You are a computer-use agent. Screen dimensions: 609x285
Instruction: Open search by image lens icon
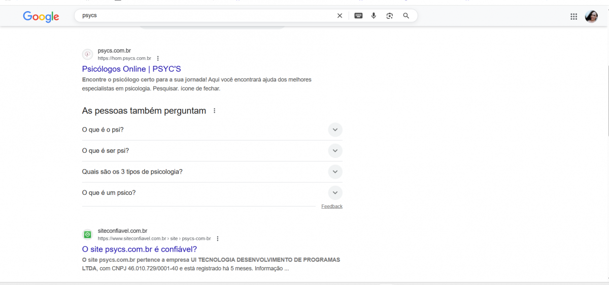[389, 16]
